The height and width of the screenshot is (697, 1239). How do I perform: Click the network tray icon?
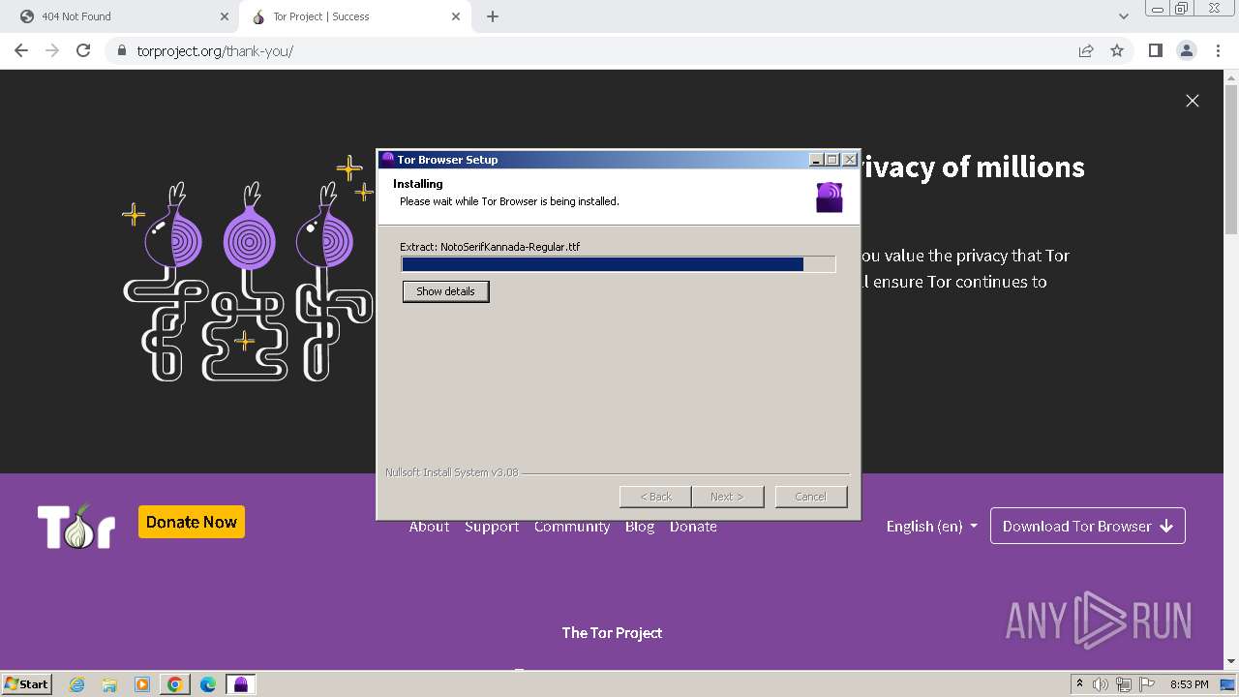[x=1124, y=684]
